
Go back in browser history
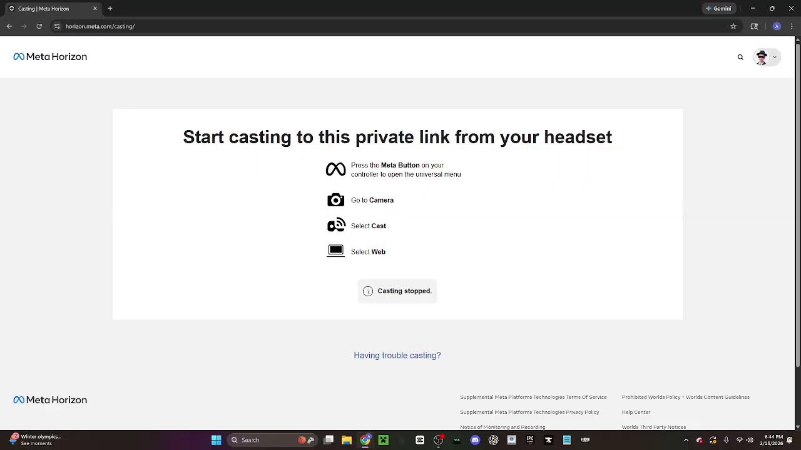9,26
